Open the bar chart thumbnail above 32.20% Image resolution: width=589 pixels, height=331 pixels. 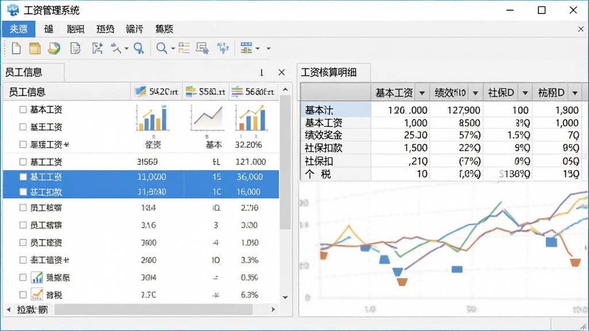(x=252, y=118)
